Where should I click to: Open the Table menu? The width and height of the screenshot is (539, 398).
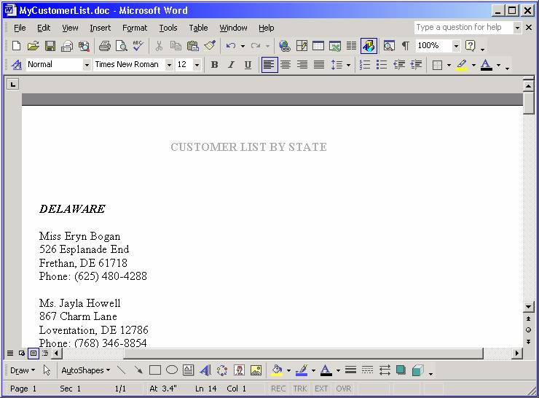pyautogui.click(x=198, y=28)
